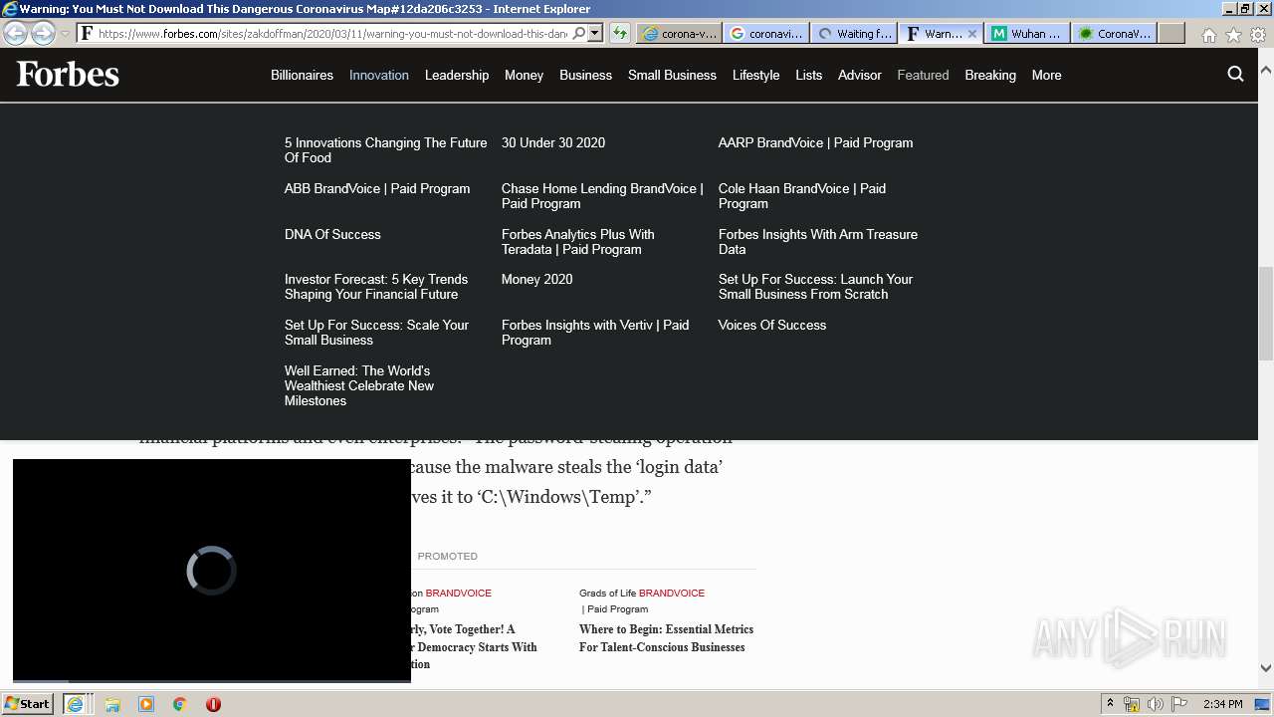
Task: Launch Windows Media Player from taskbar
Action: [x=146, y=704]
